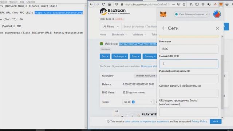Close the Сети settings panel
The width and height of the screenshot is (233, 131).
click(217, 28)
